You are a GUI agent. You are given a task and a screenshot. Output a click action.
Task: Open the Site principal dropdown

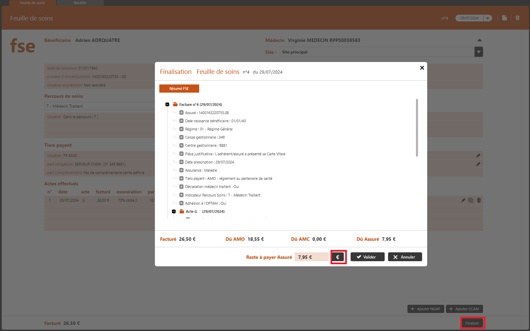point(479,52)
